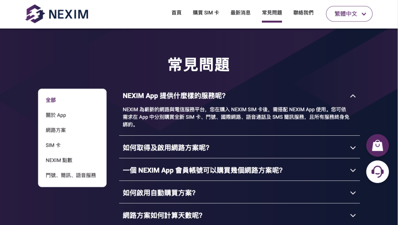Filter FAQs by SIM 卡
398x225 pixels.
53,145
